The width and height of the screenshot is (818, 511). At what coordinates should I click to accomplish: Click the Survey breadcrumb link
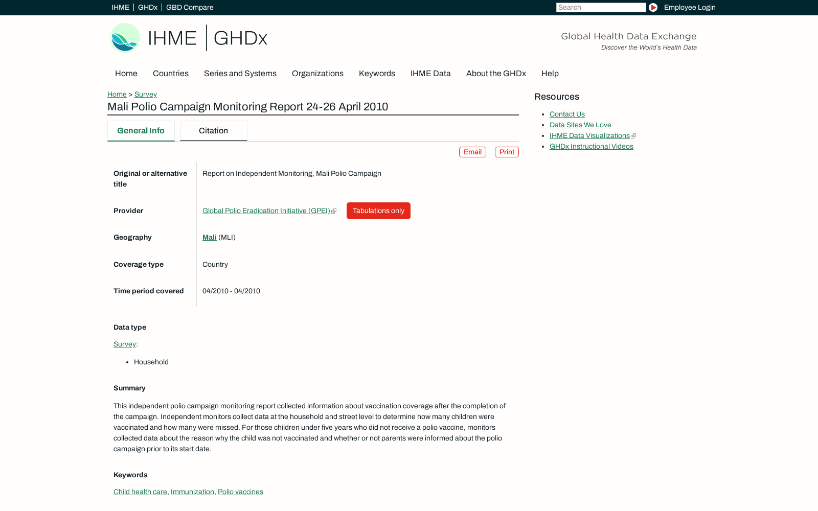tap(146, 95)
